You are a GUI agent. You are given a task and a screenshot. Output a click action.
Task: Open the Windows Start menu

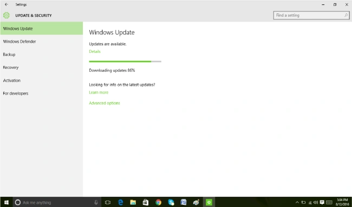click(x=6, y=202)
